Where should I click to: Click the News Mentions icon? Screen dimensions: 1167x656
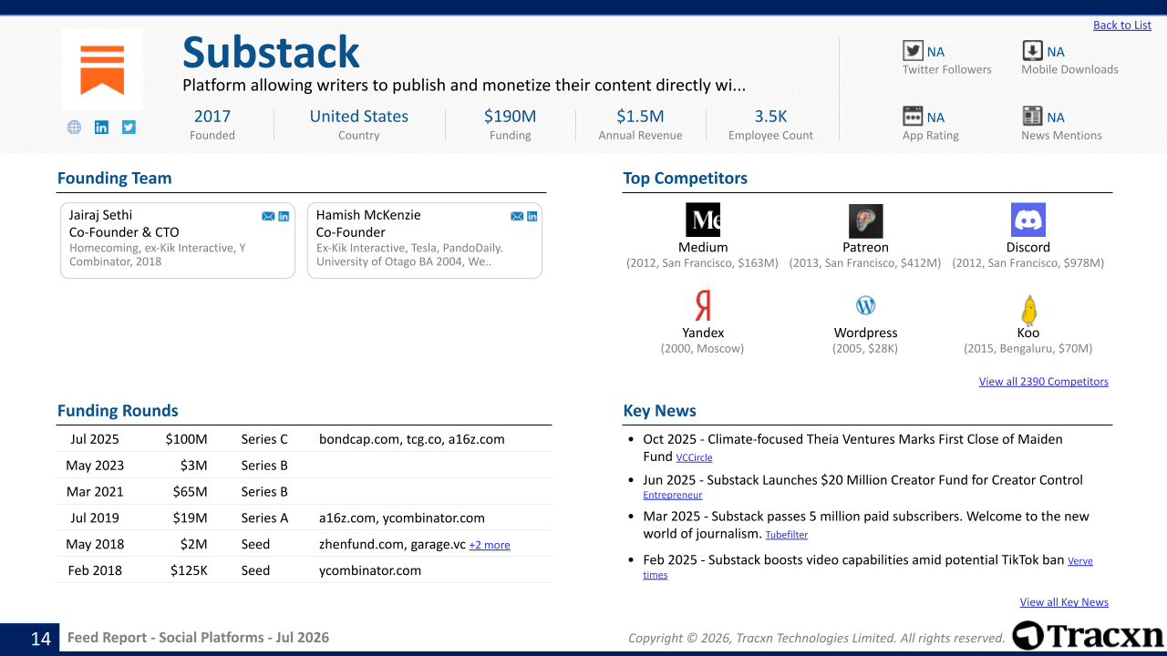(1032, 117)
